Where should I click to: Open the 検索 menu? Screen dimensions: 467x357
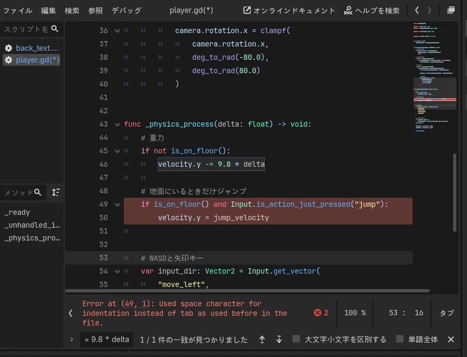coord(72,11)
